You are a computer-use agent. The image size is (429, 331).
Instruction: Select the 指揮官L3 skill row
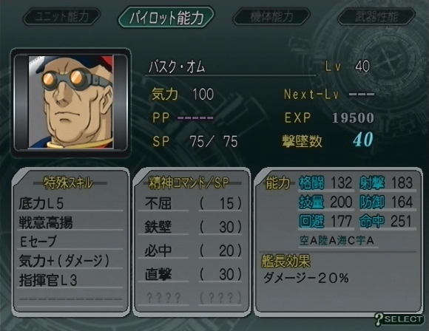[70, 280]
